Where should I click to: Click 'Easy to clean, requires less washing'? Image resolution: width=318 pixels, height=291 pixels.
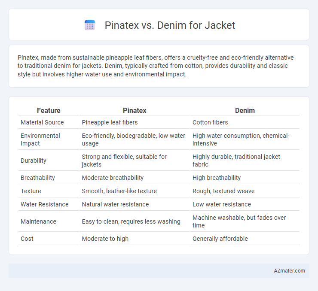point(131,221)
